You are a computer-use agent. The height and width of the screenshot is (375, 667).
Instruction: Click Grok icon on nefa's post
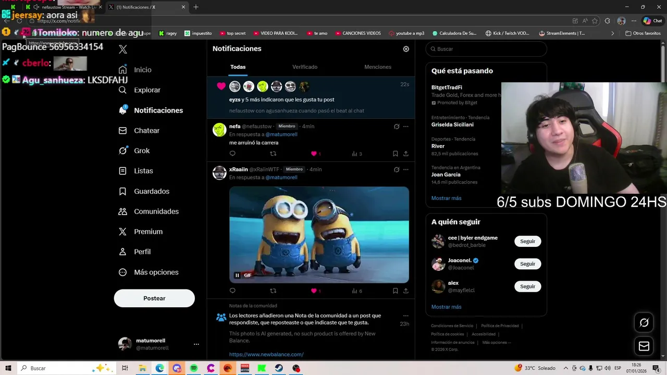coord(397,127)
